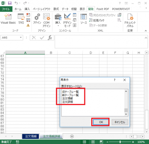Click the zoom slider handle in status bar

[120, 142]
